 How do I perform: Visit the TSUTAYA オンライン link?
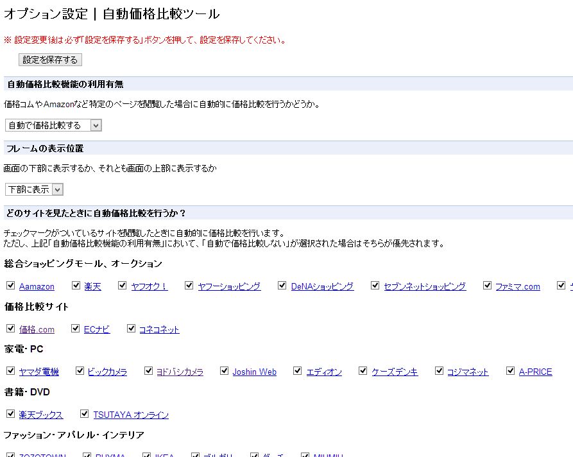[131, 415]
